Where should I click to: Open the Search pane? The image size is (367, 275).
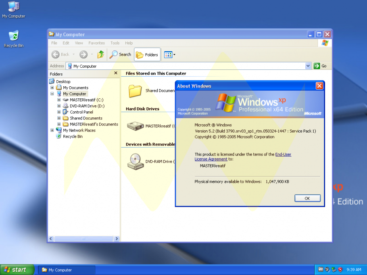(x=120, y=54)
